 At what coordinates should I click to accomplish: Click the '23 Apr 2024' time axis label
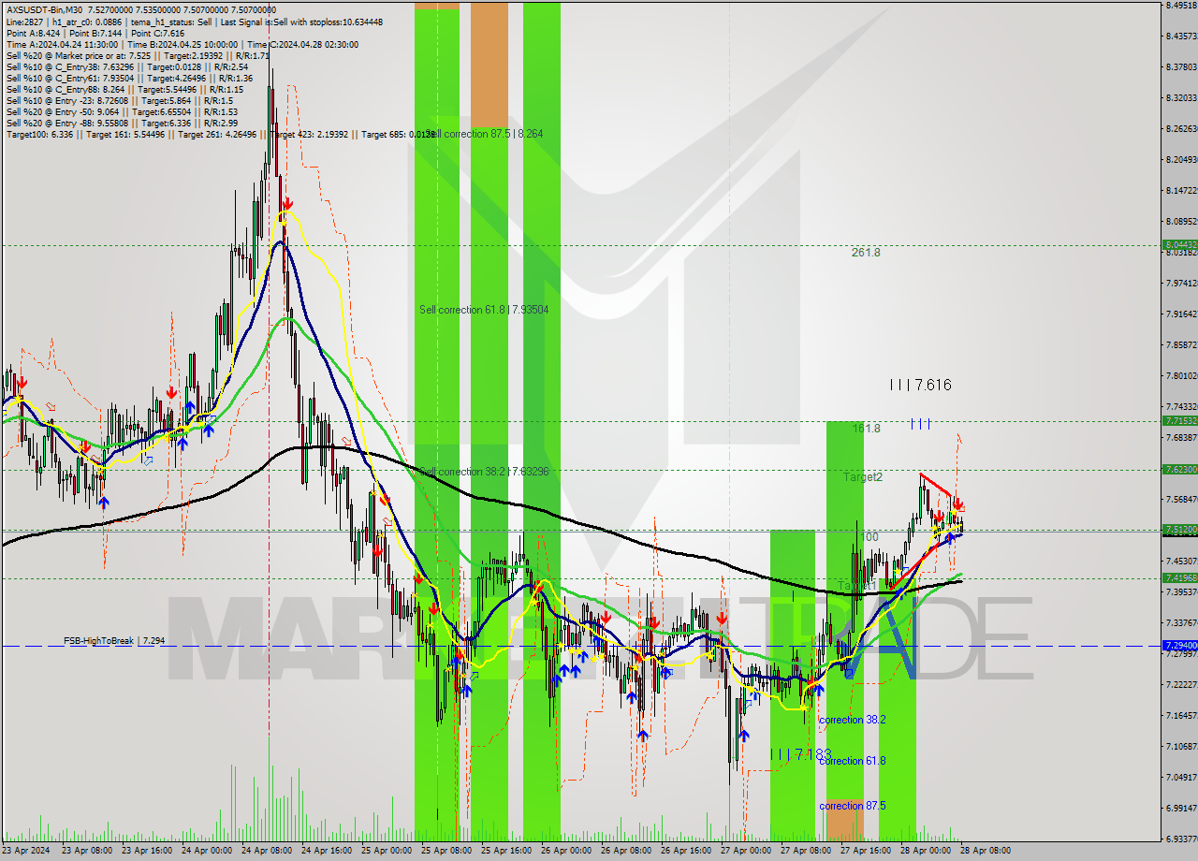point(27,851)
